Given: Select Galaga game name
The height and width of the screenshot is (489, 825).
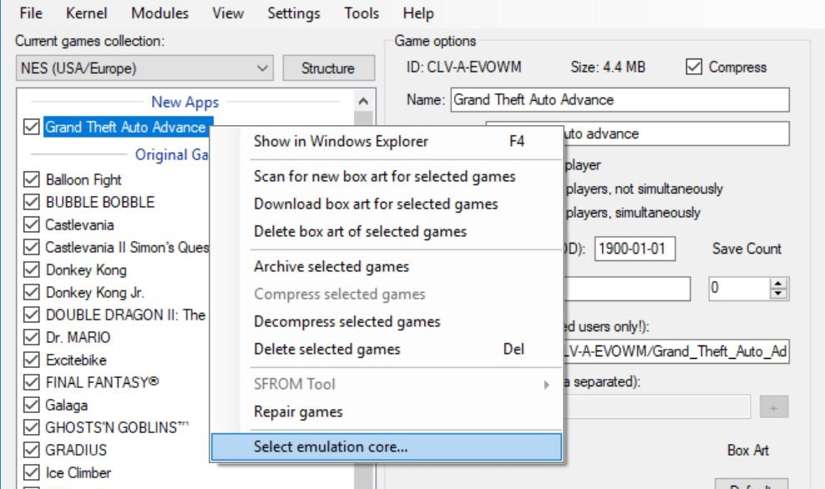Looking at the screenshot, I should coord(66,406).
